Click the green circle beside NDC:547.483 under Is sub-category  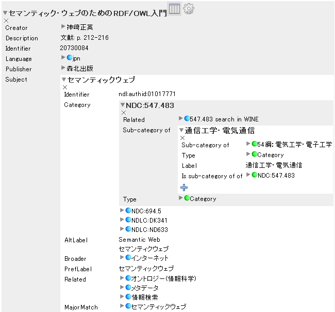(x=255, y=175)
